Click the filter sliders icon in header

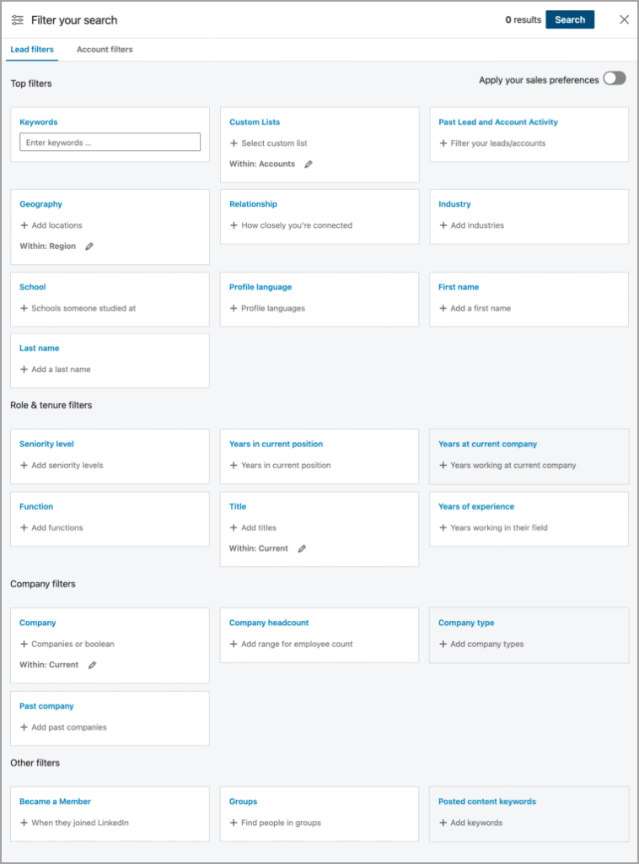pos(18,19)
